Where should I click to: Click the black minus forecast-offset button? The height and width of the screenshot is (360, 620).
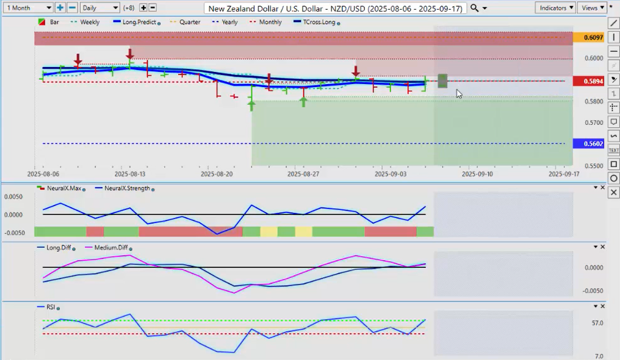coord(153,8)
